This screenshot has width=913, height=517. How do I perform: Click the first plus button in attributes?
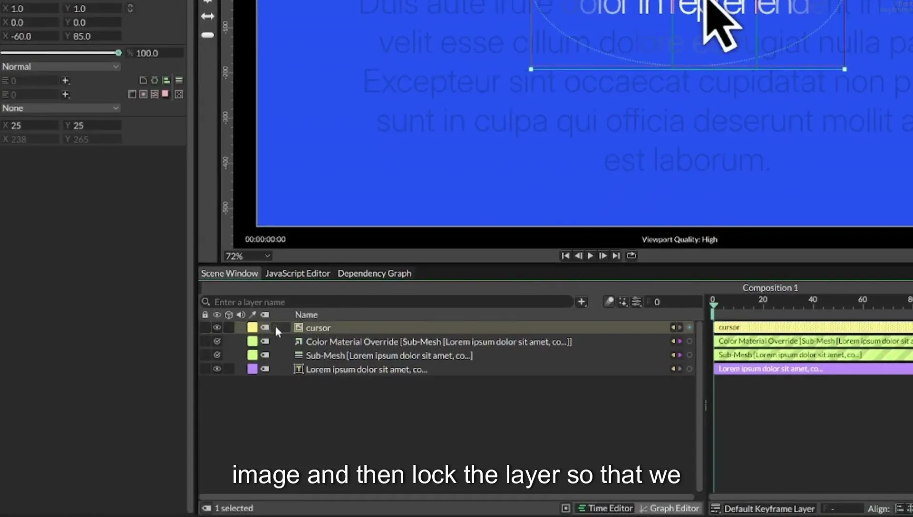tap(66, 80)
